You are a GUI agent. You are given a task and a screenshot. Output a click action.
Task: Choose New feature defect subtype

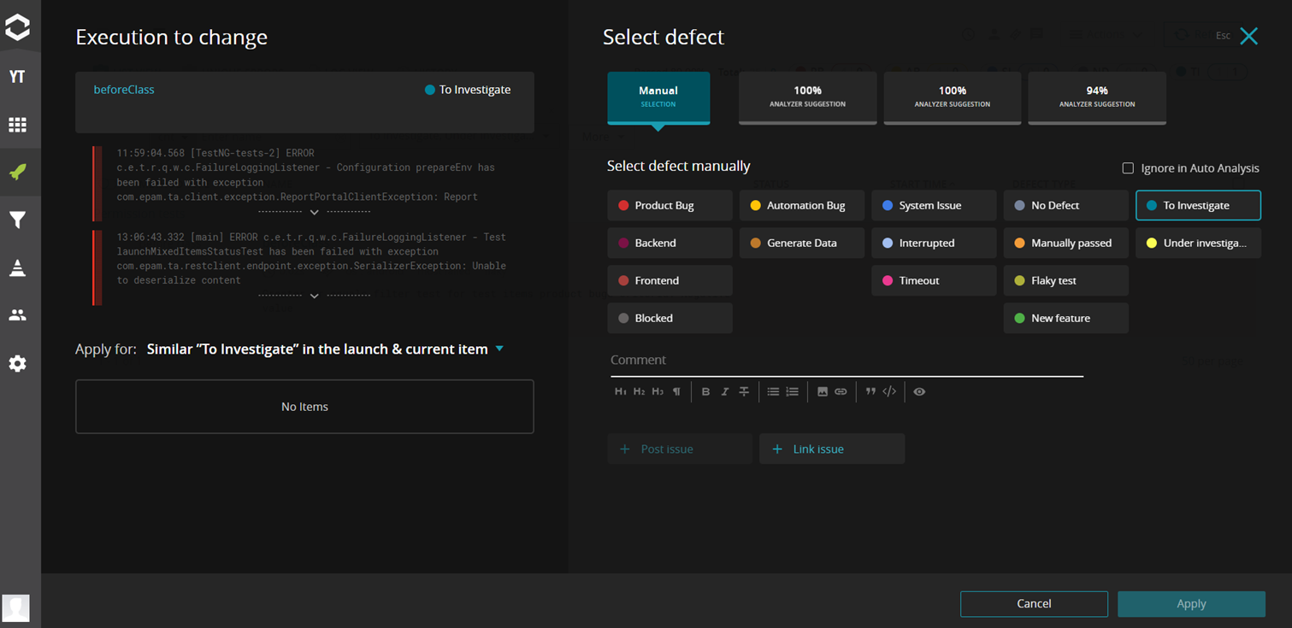pos(1065,318)
